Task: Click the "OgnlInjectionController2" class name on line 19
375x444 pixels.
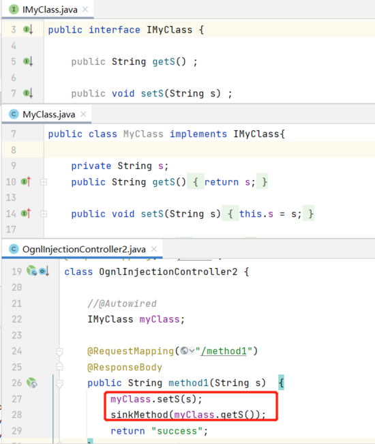Action: click(x=168, y=272)
